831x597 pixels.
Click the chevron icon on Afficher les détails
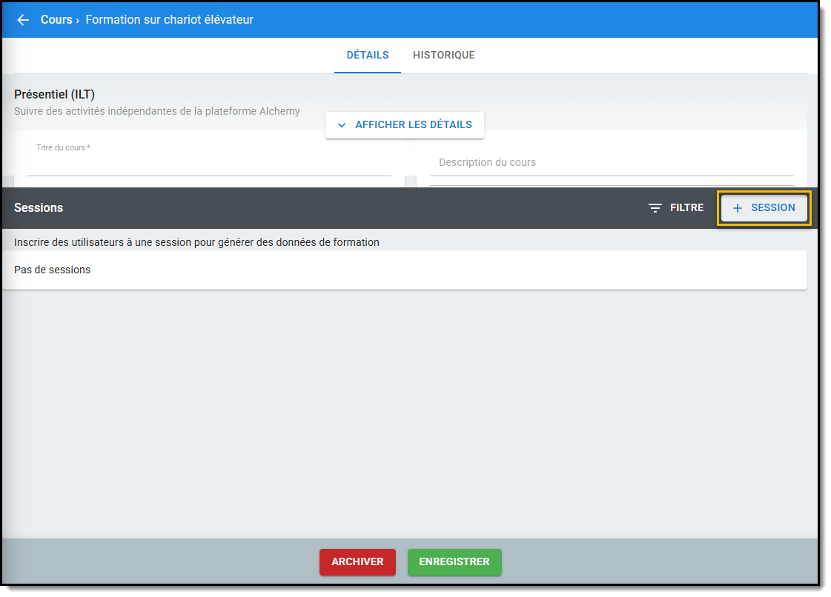pos(342,125)
